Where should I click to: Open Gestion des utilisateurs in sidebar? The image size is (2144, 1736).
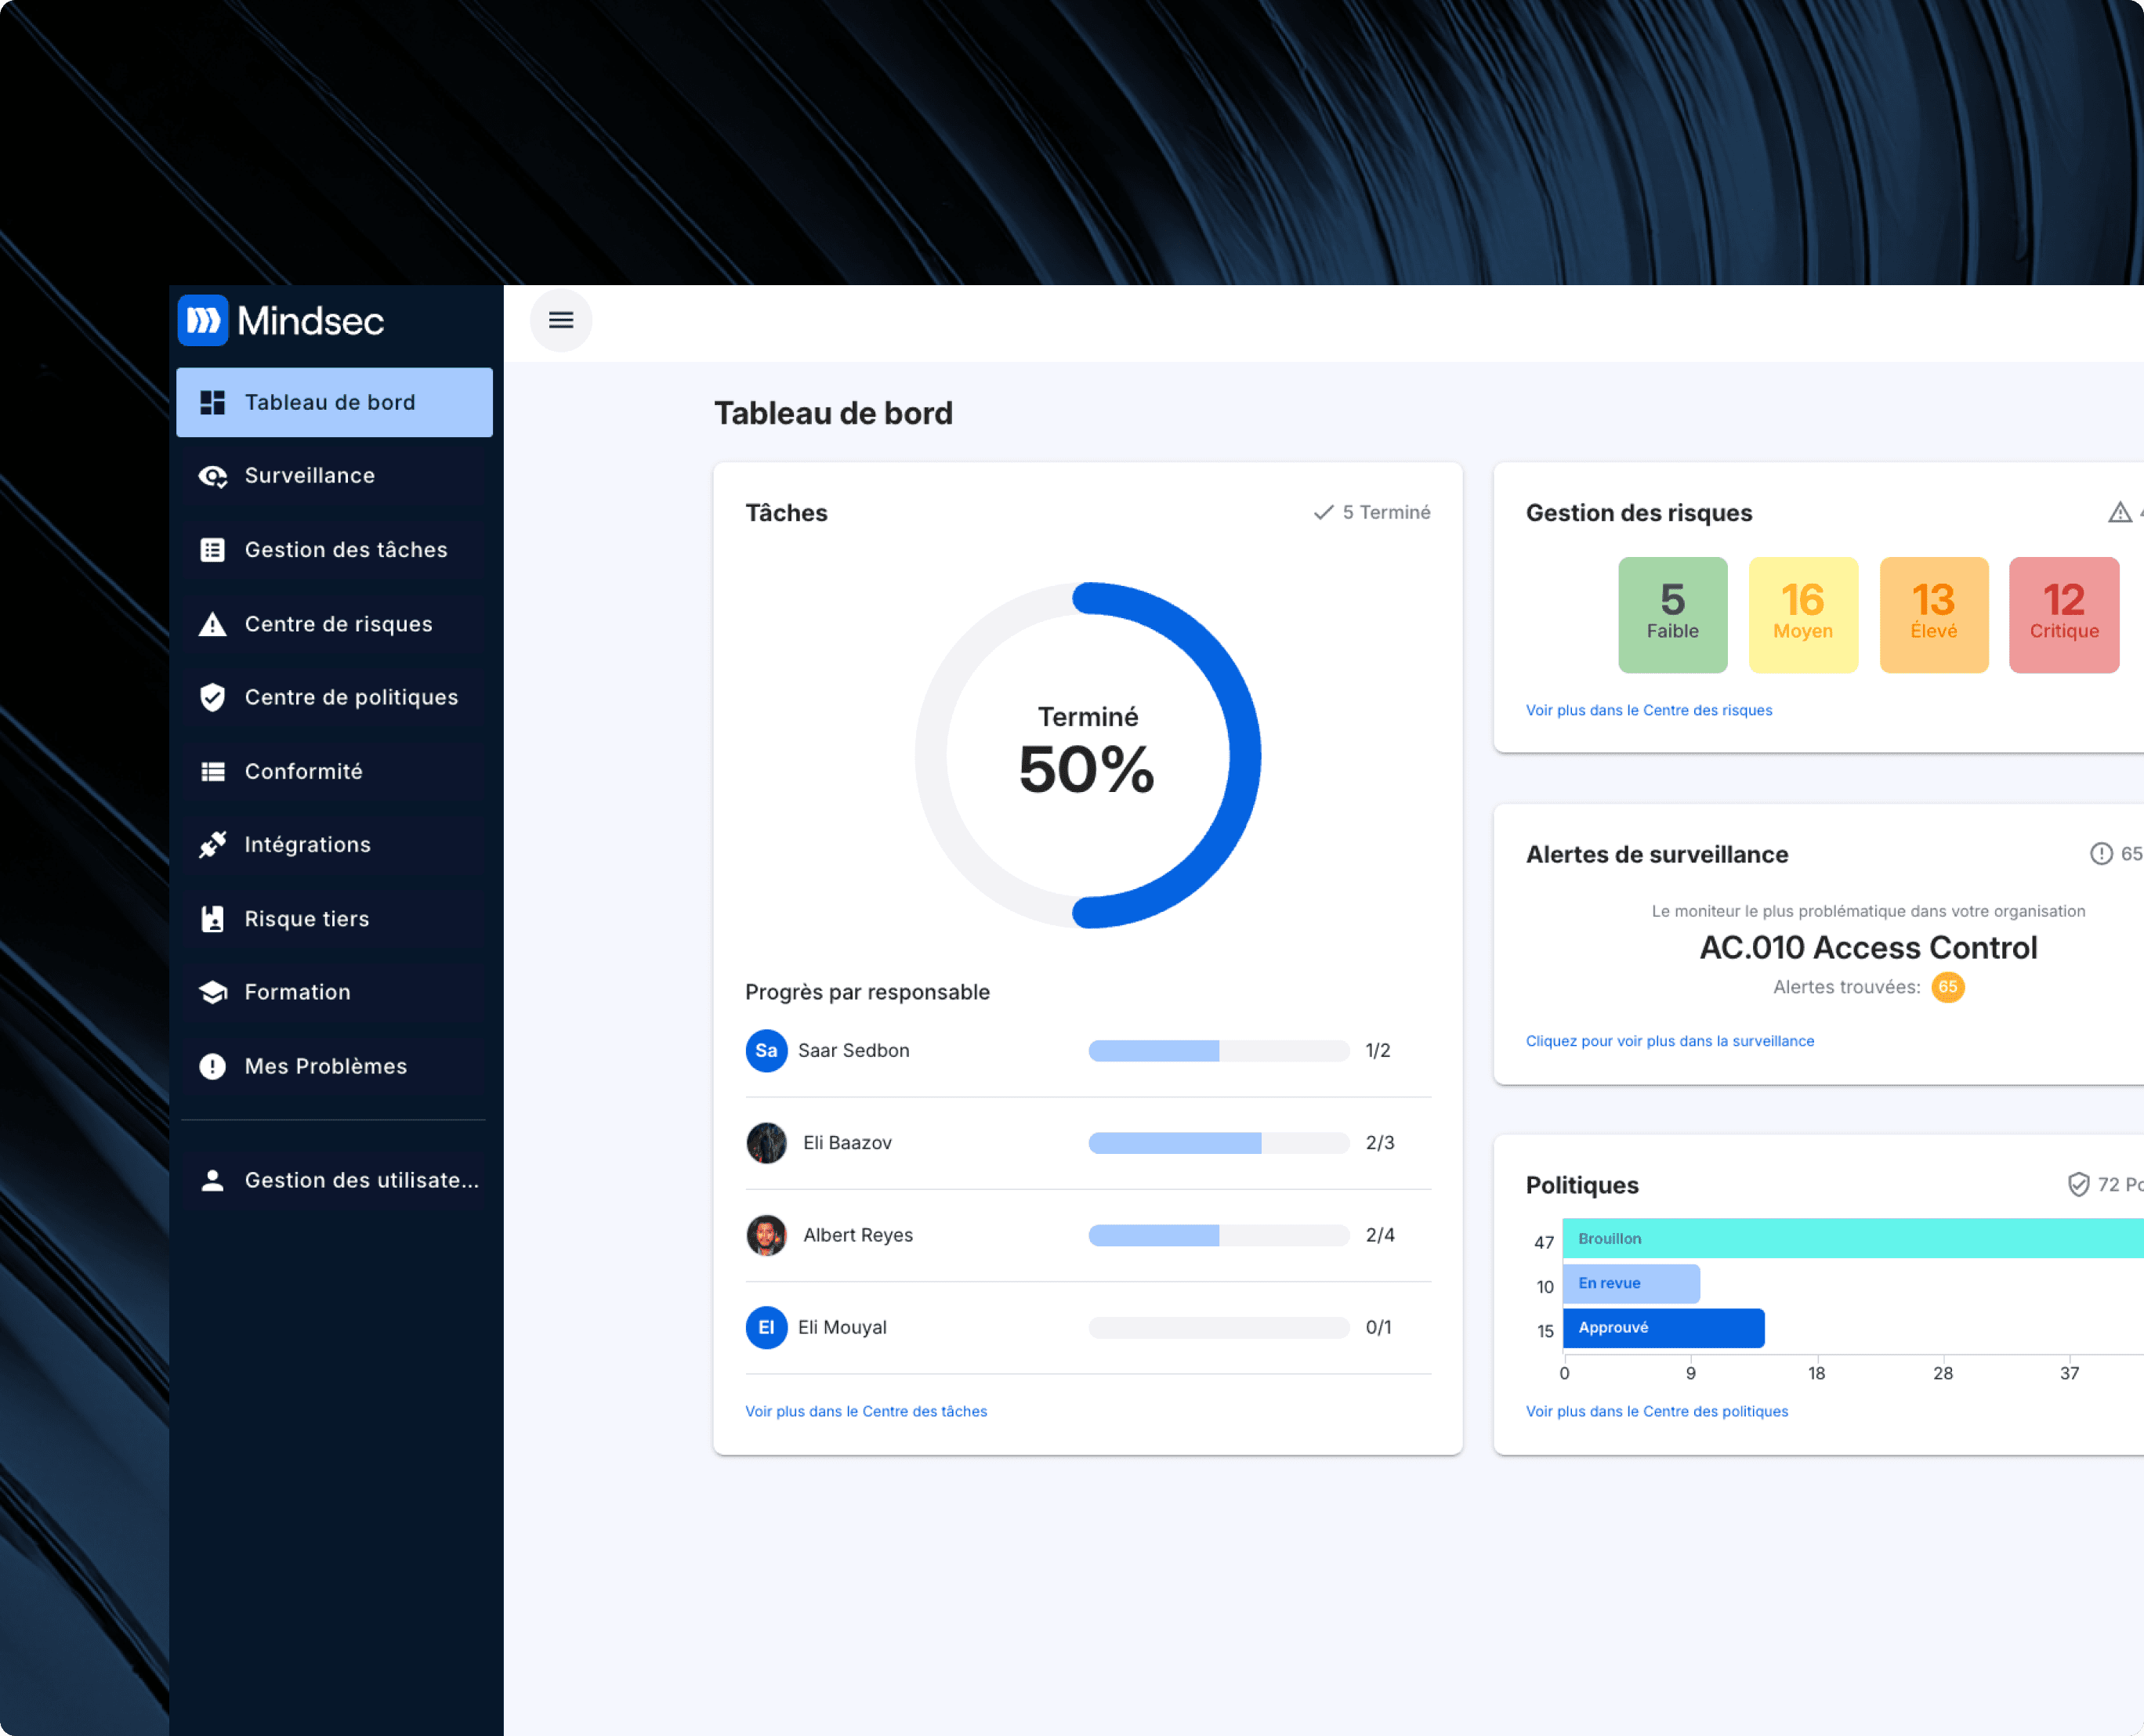pos(360,1180)
